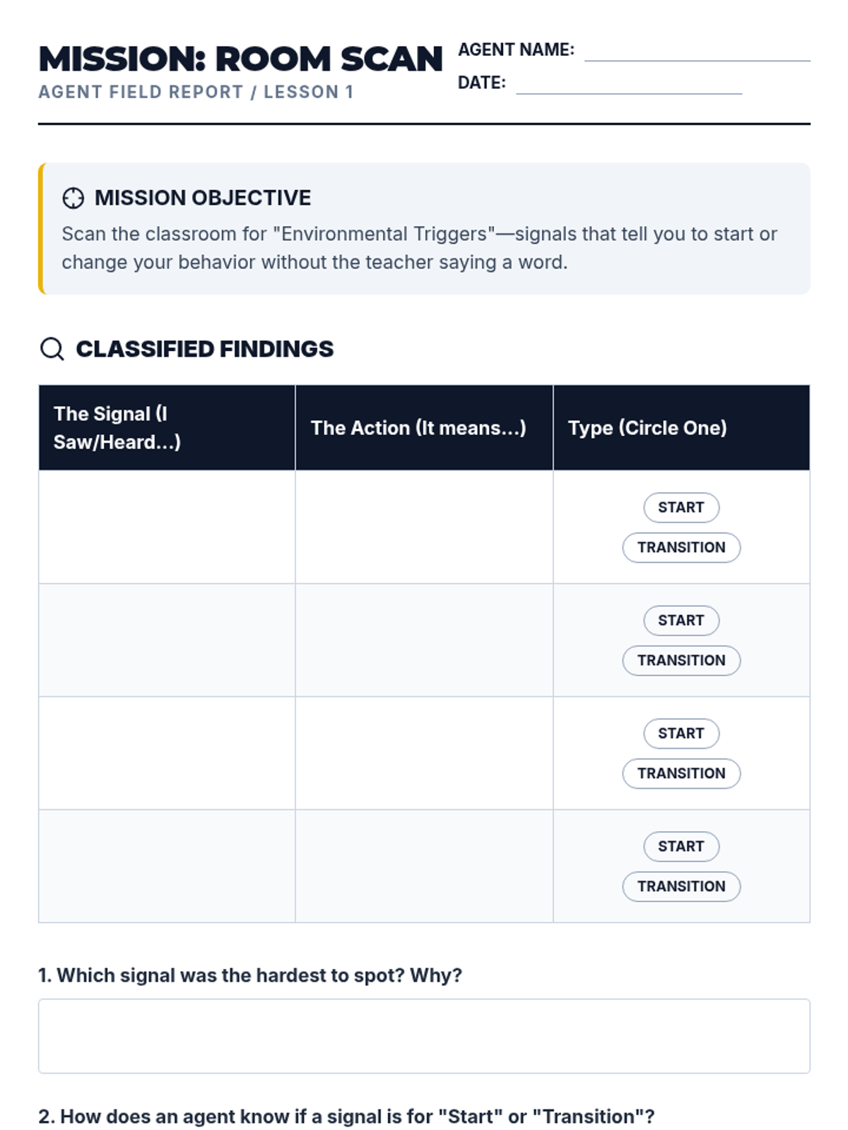The width and height of the screenshot is (848, 1130).
Task: Click the magnifier icon beside Classified Findings
Action: coord(52,349)
